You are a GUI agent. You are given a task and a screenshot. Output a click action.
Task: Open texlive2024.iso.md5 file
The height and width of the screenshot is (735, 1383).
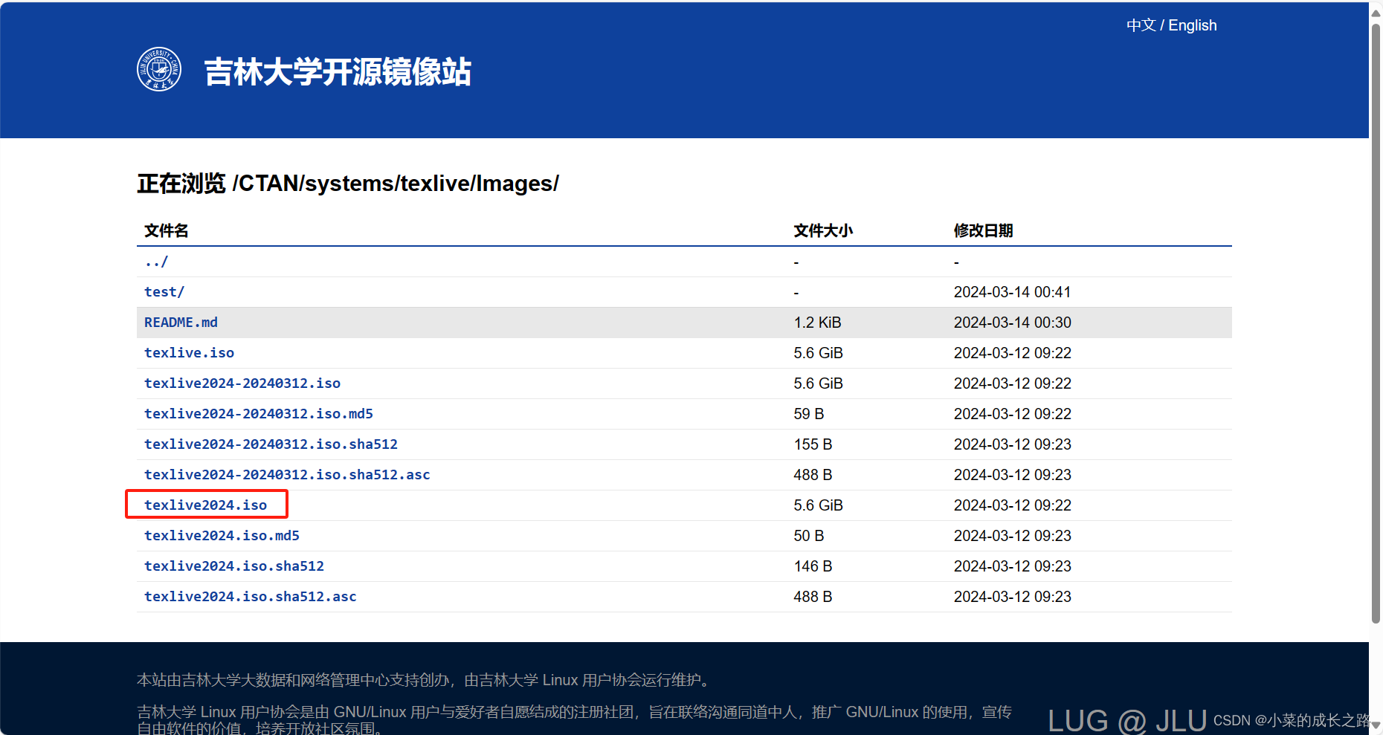coord(222,536)
